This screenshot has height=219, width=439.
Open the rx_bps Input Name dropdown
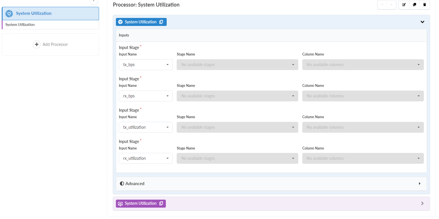[146, 96]
